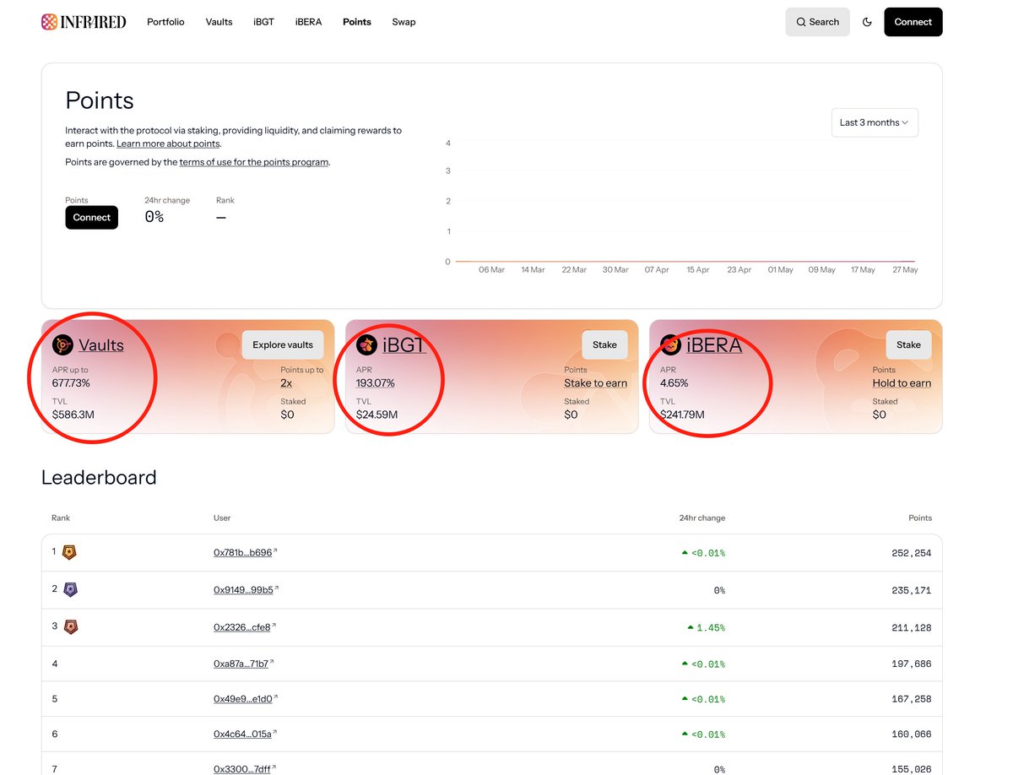Open user address 0x49e9...e1d0
The image size is (1013, 775).
click(245, 699)
